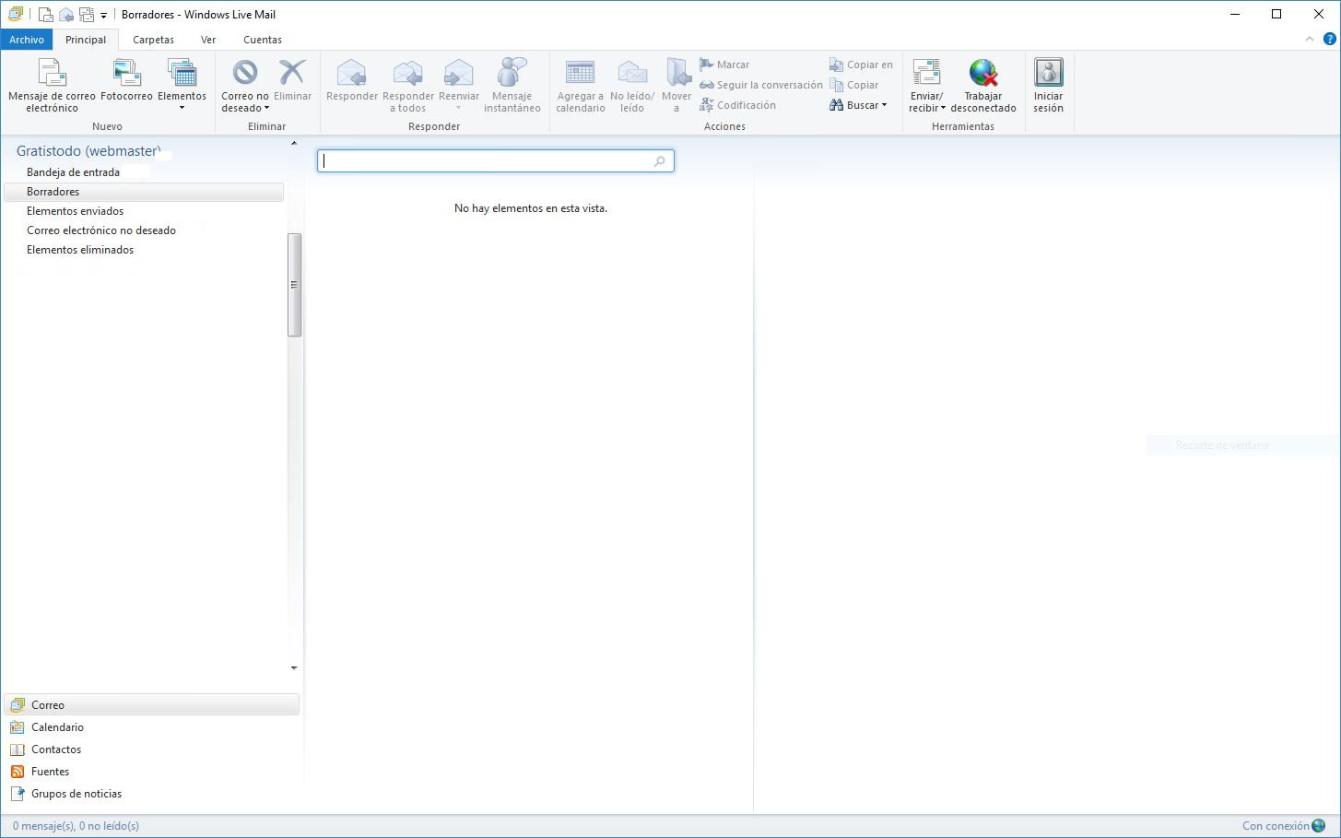Open Elementos enviados folder
The width and height of the screenshot is (1341, 838).
pos(75,211)
